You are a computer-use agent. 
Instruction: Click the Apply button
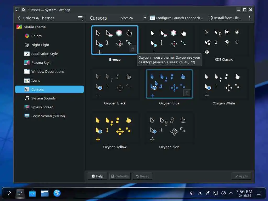coord(241,176)
